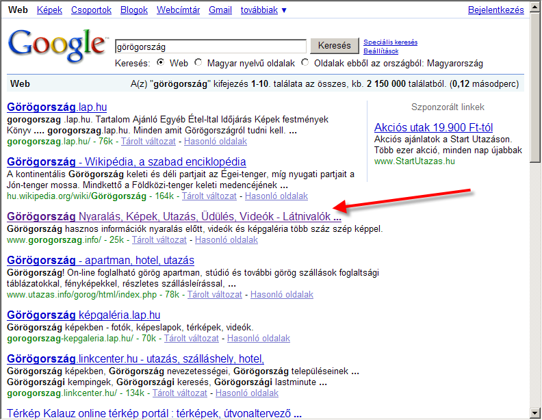This screenshot has width=542, height=420.
Task: Click the scrollbar down arrow
Action: click(x=535, y=412)
